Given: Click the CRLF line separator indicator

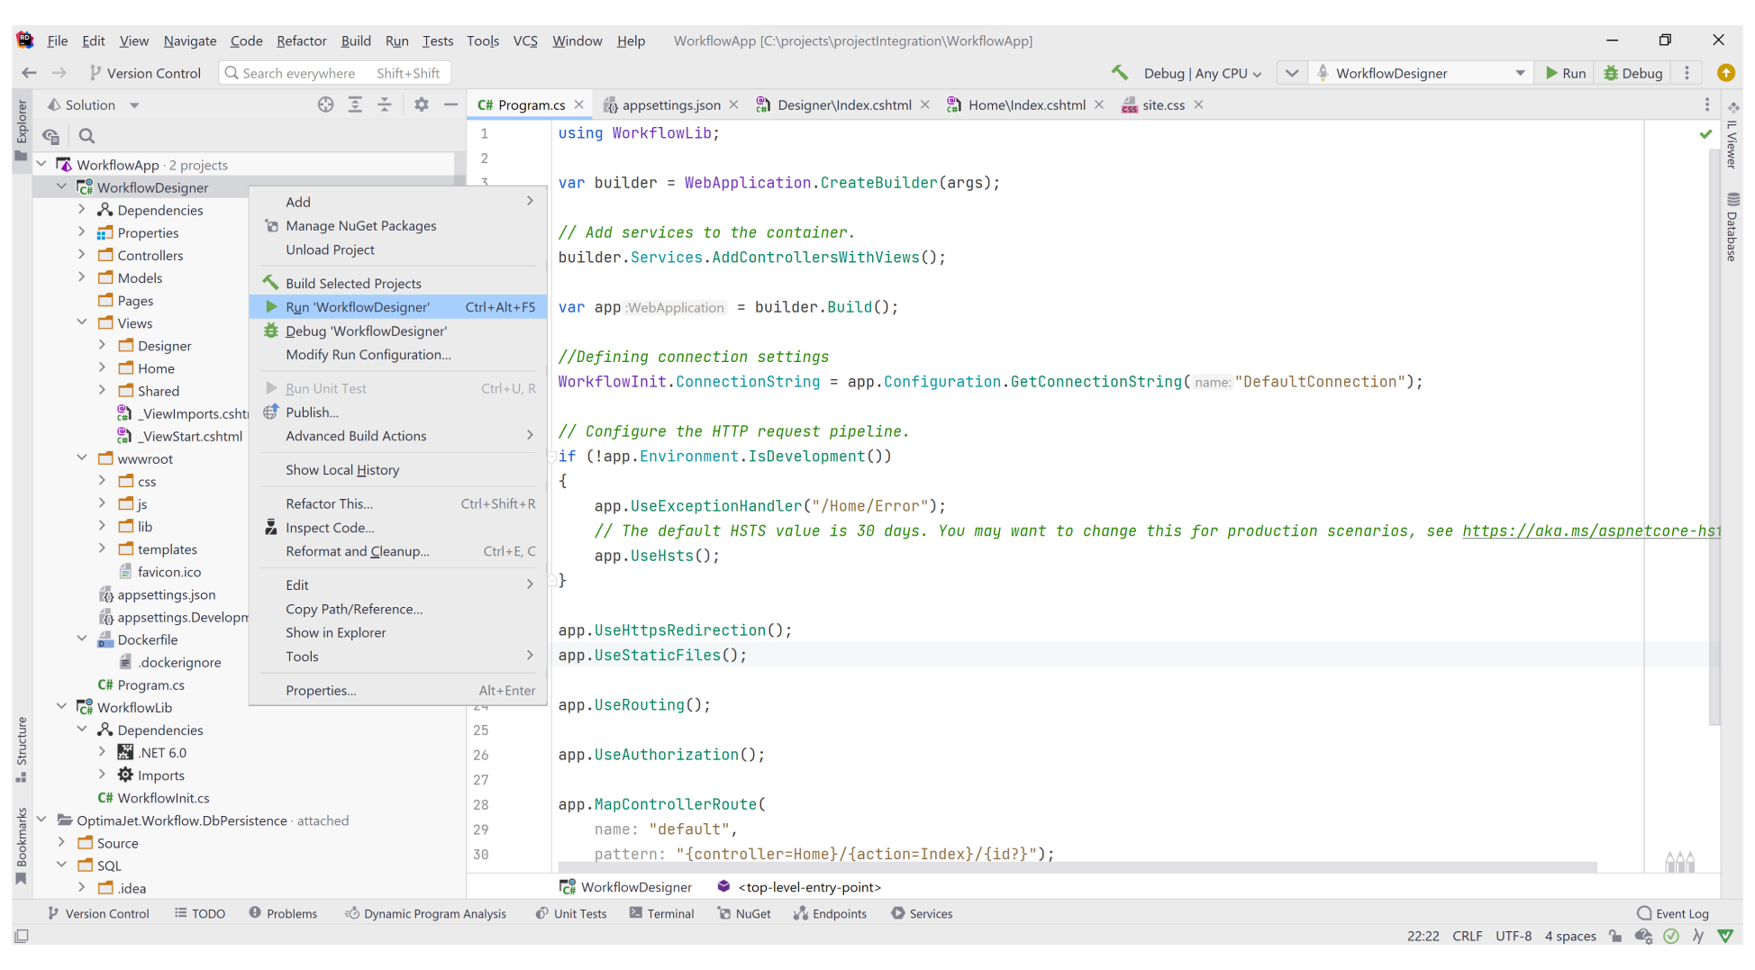Looking at the screenshot, I should [x=1467, y=936].
